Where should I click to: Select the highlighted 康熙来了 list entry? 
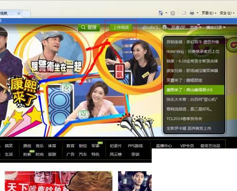tap(194, 90)
